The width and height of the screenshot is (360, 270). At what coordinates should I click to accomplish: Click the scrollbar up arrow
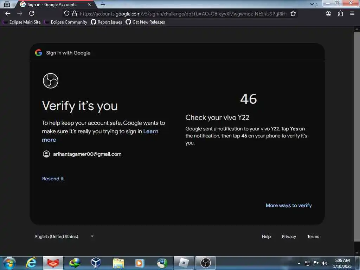tap(357, 30)
